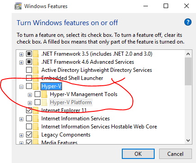The width and height of the screenshot is (196, 163).
Task: Collapse the Hyper-V tree node
Action: 21,87
